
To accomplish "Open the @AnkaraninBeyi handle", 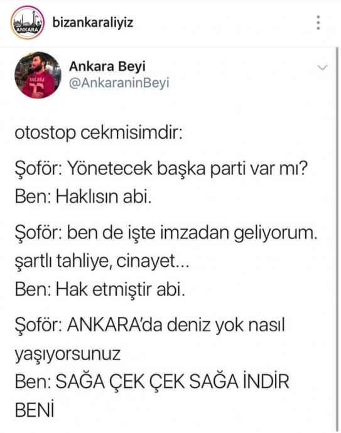I will tap(119, 83).
